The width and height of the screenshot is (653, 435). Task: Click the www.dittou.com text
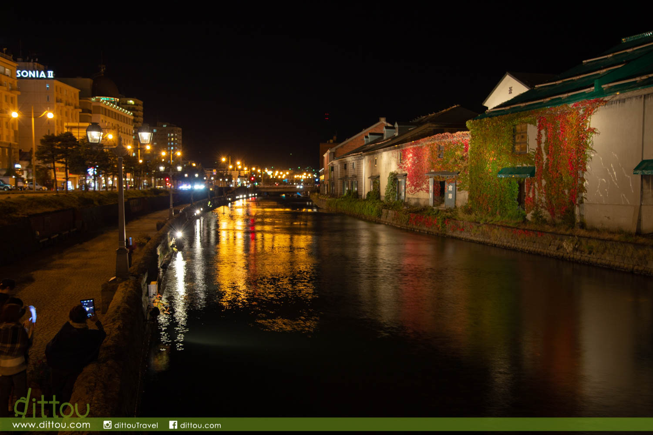(51, 425)
